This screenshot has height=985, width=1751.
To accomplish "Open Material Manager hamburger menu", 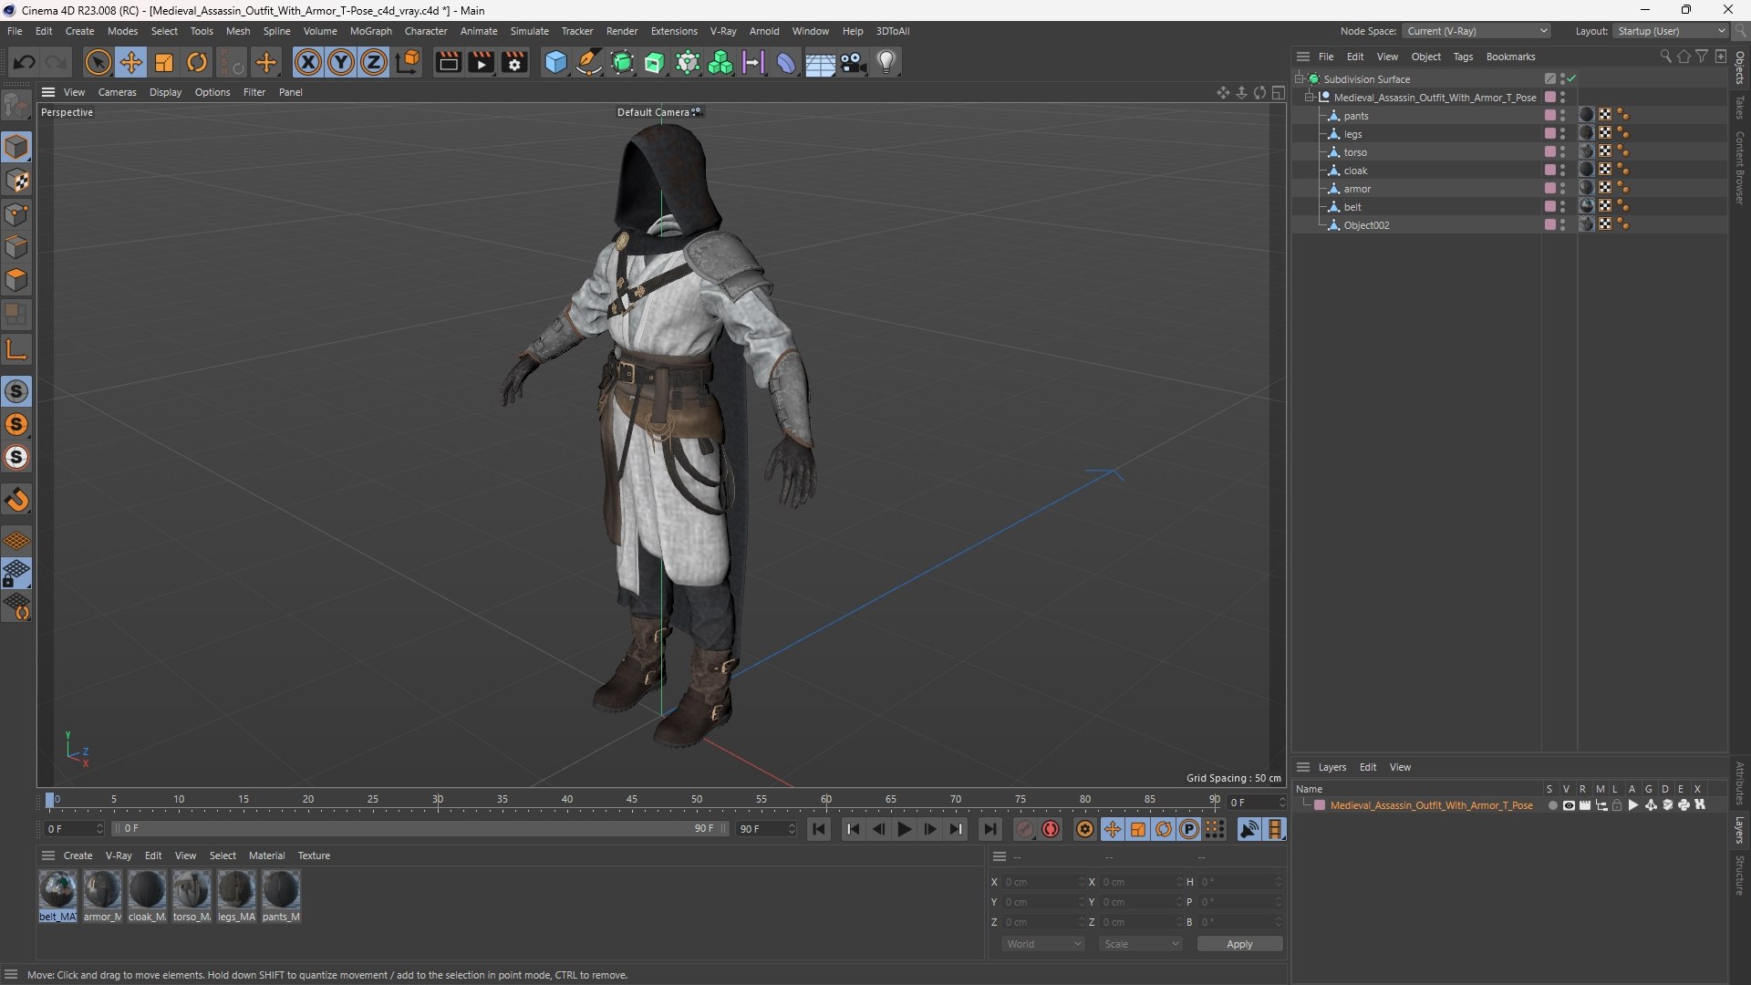I will tap(48, 855).
